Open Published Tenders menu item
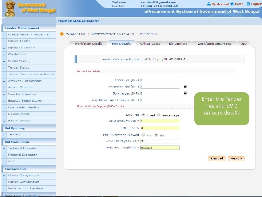This screenshot has height=197, width=262. tap(22, 48)
